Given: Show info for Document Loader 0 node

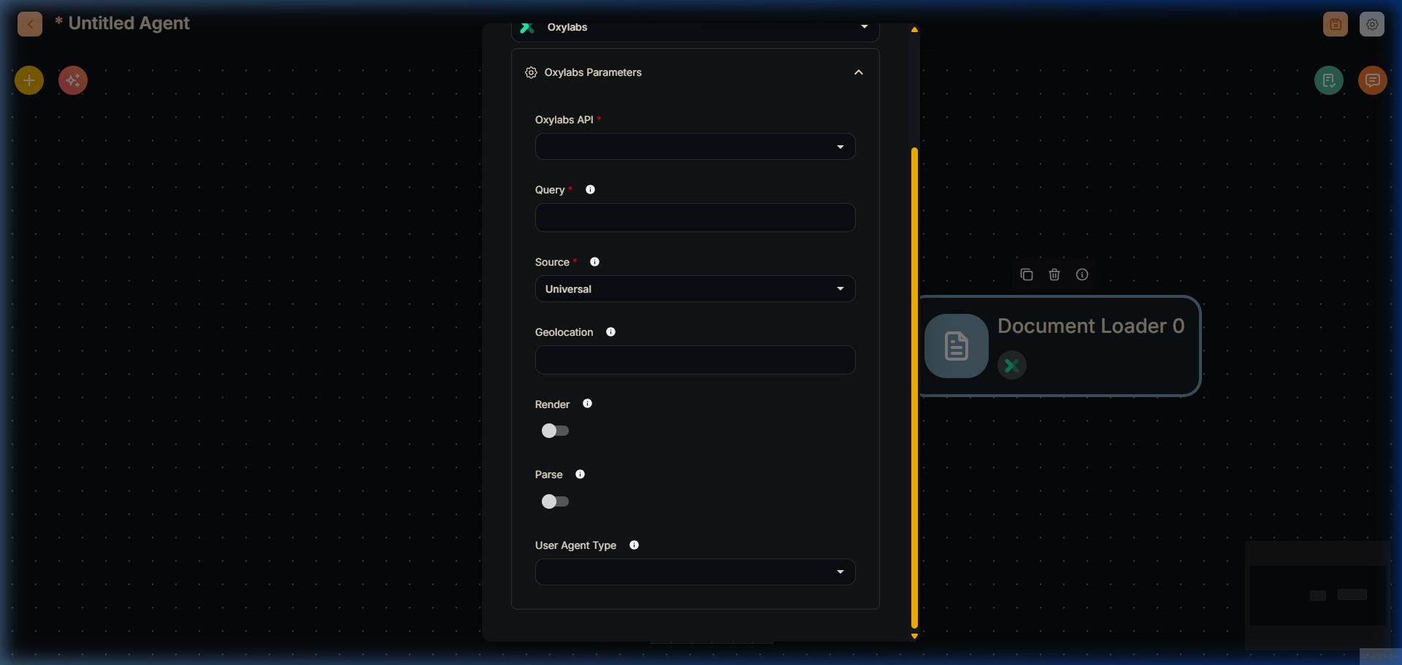Looking at the screenshot, I should point(1082,274).
